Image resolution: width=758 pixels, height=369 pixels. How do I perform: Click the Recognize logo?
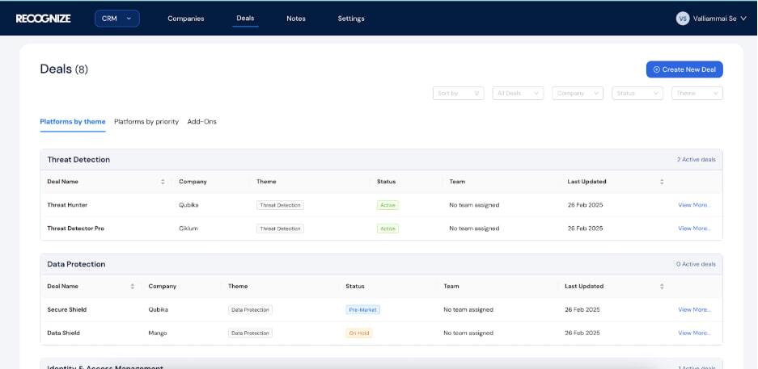point(43,18)
